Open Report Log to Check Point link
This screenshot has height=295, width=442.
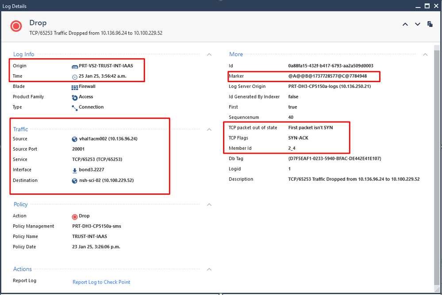coord(101,282)
